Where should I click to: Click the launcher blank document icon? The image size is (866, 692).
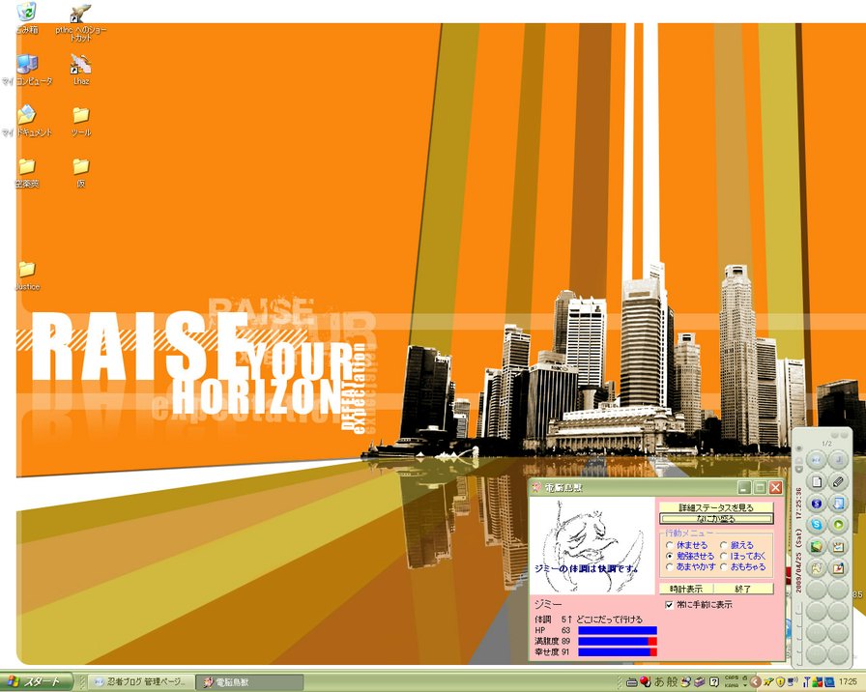(817, 481)
